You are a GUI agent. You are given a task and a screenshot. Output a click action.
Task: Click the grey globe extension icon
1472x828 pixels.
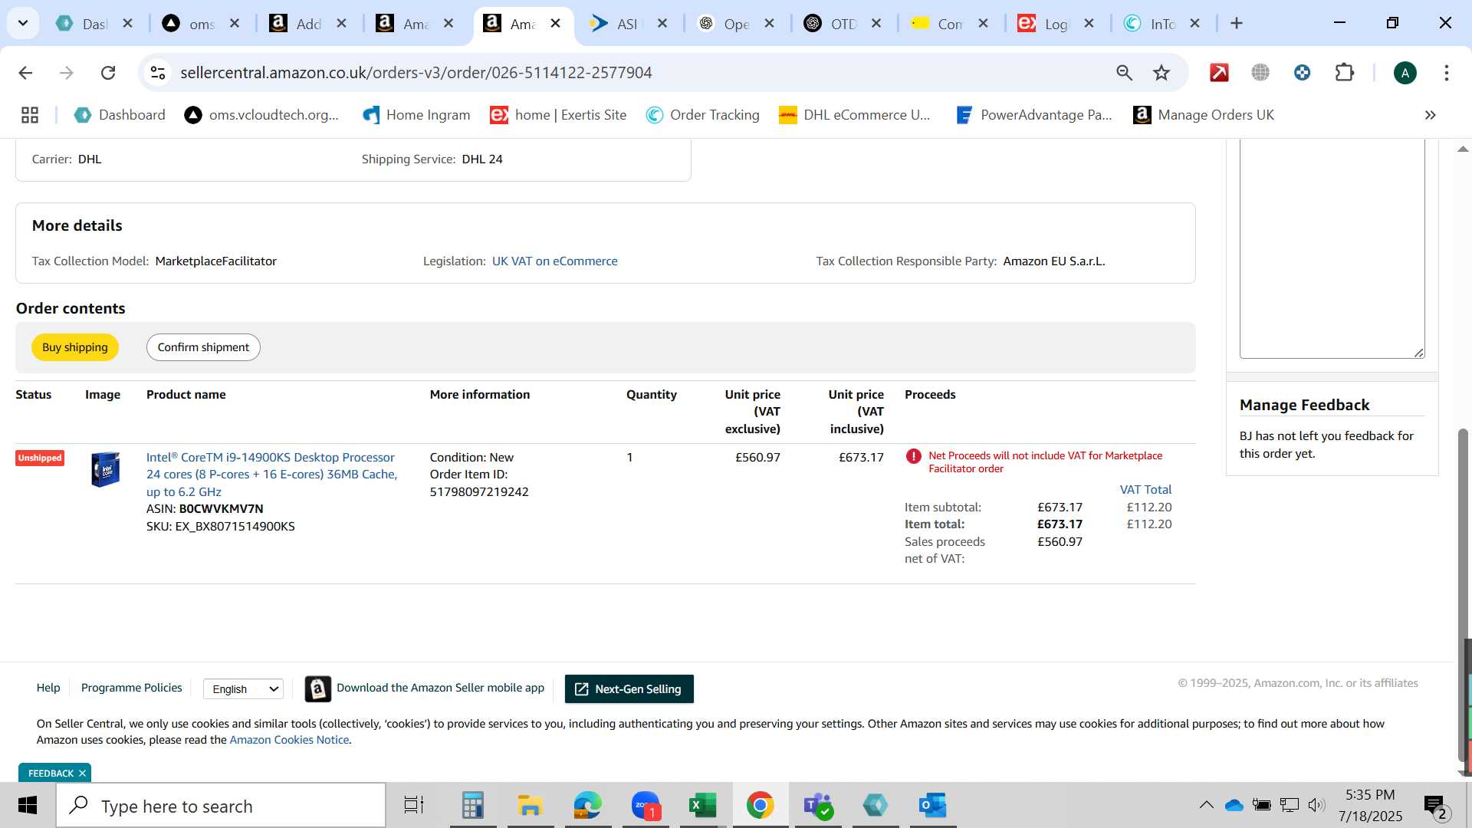(x=1260, y=73)
